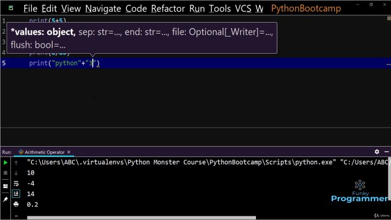Open the VCS menu
Screen dimensions: 391x220
(x=243, y=9)
